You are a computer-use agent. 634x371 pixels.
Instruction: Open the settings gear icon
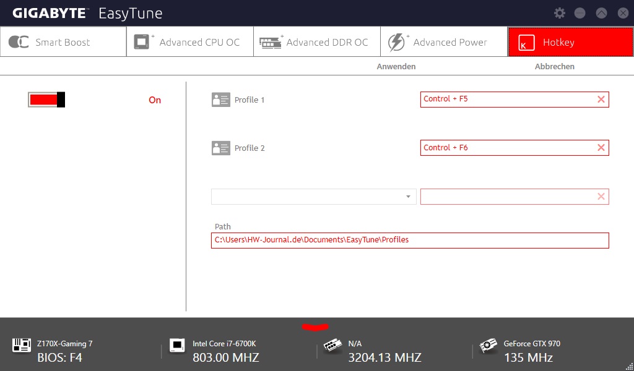coord(560,13)
